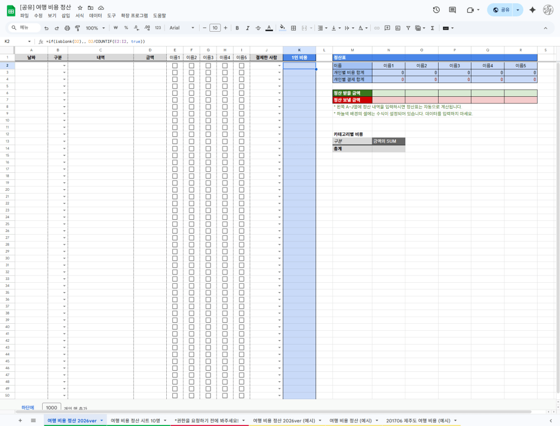Click the Gemini sparkle icon
Screen dimensions: 560x426
532,10
